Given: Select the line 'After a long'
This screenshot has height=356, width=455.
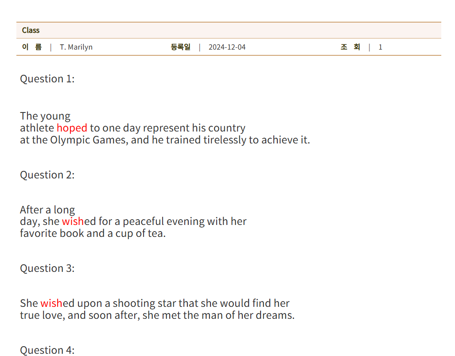Looking at the screenshot, I should coord(47,209).
